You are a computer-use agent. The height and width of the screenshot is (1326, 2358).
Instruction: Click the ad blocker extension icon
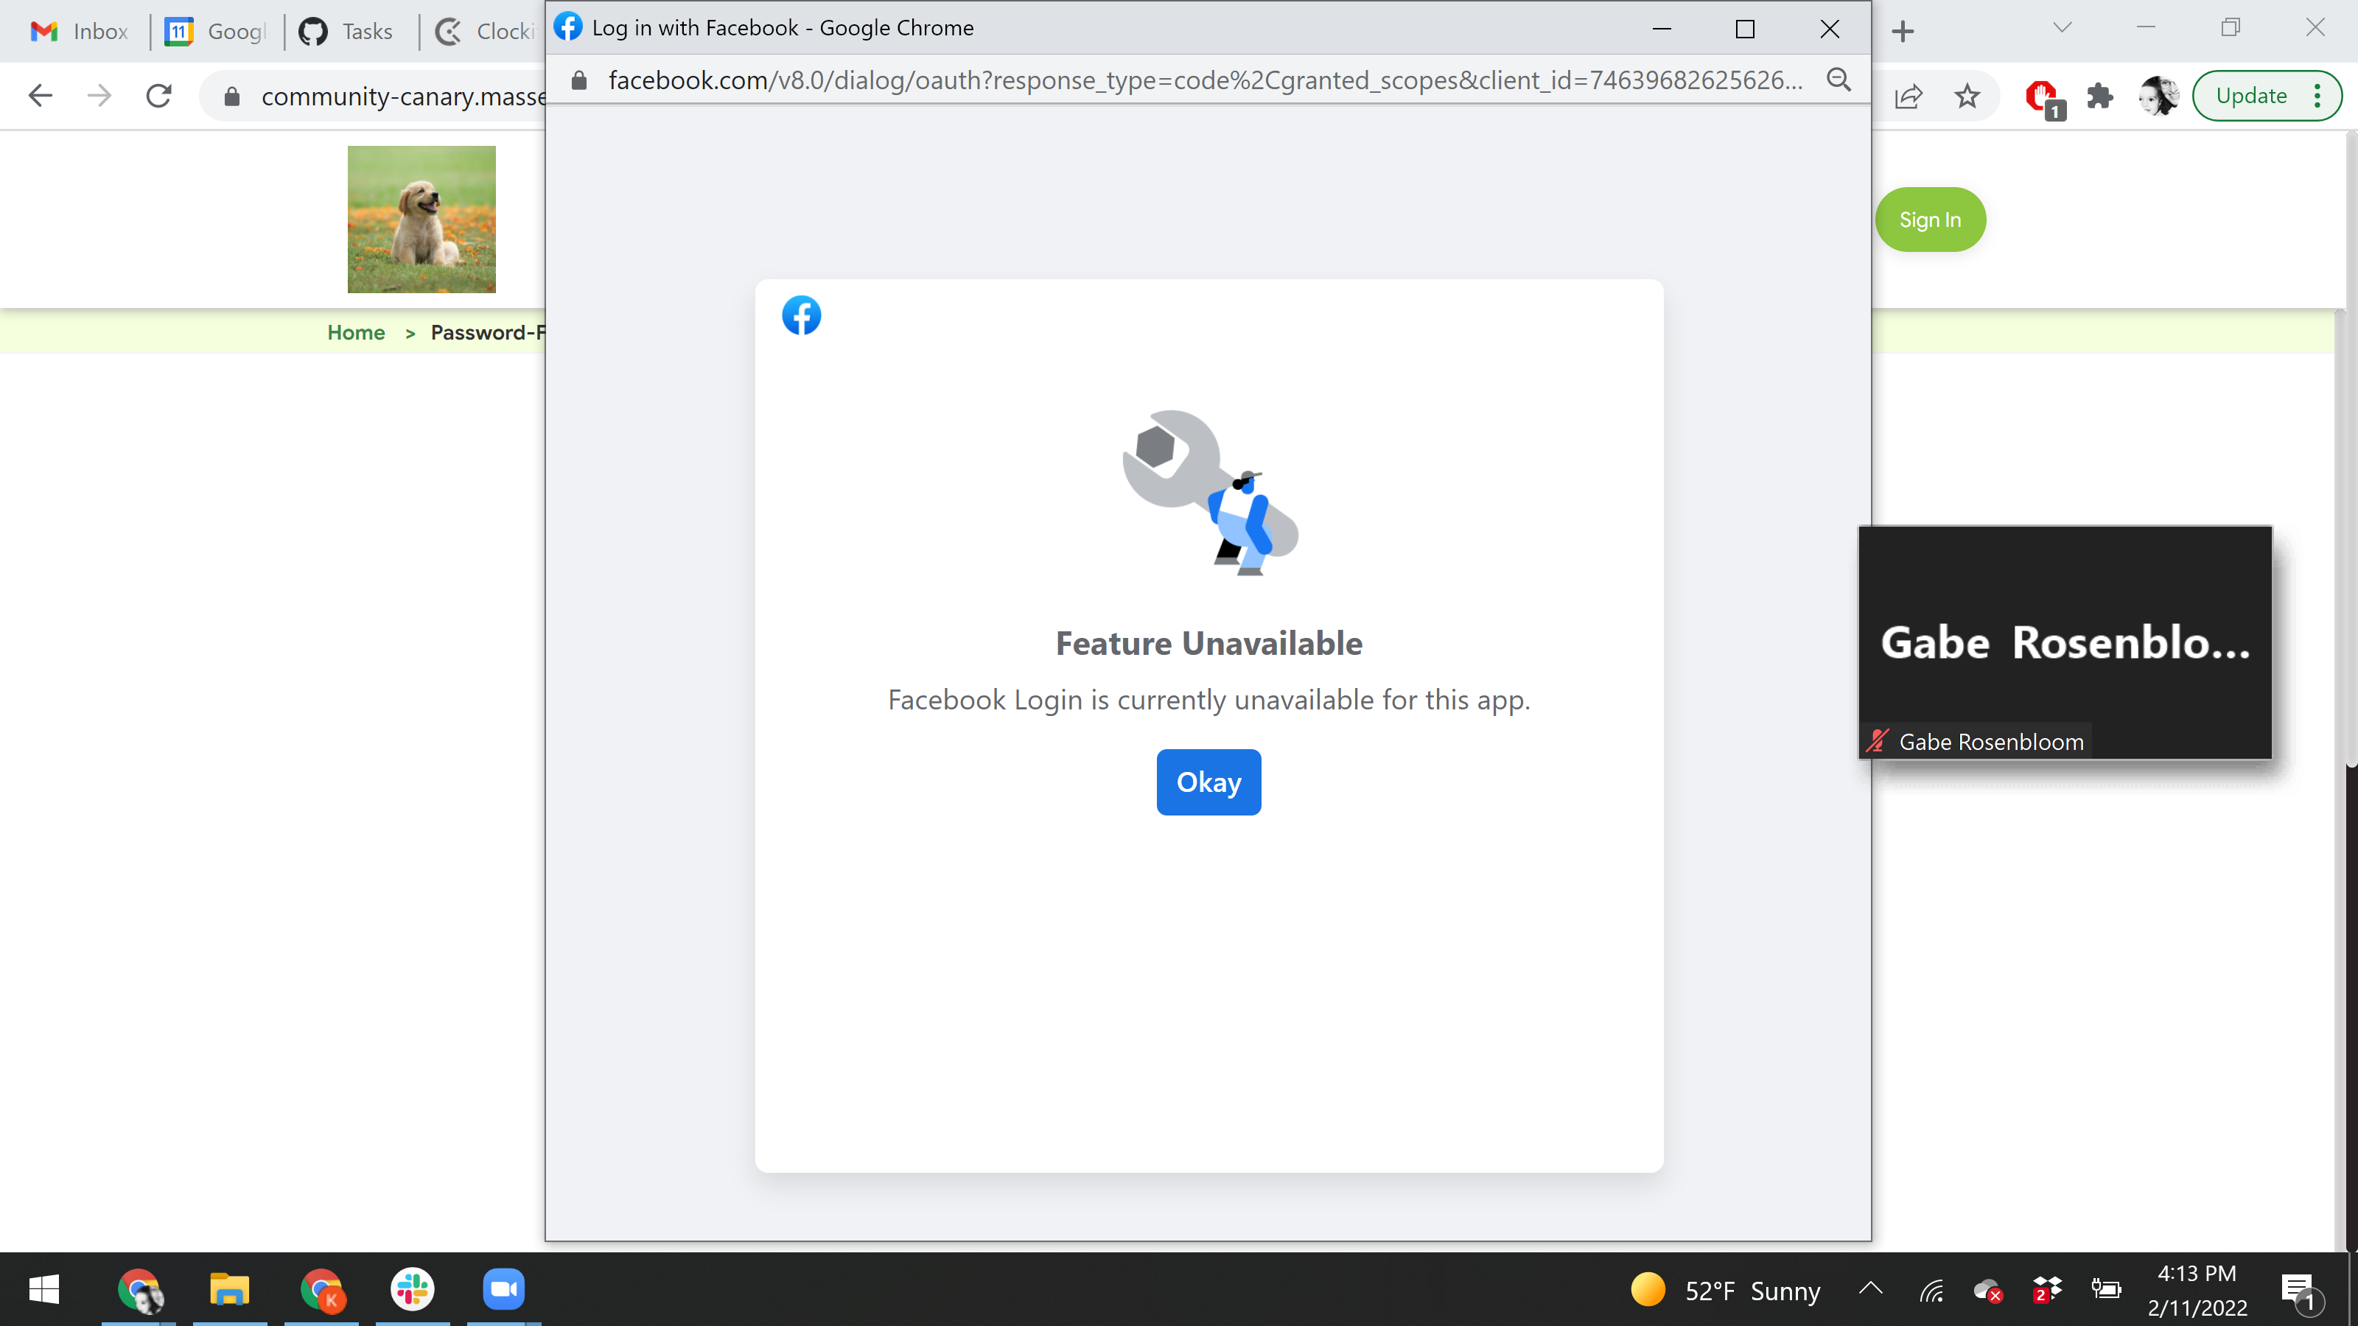[2042, 95]
